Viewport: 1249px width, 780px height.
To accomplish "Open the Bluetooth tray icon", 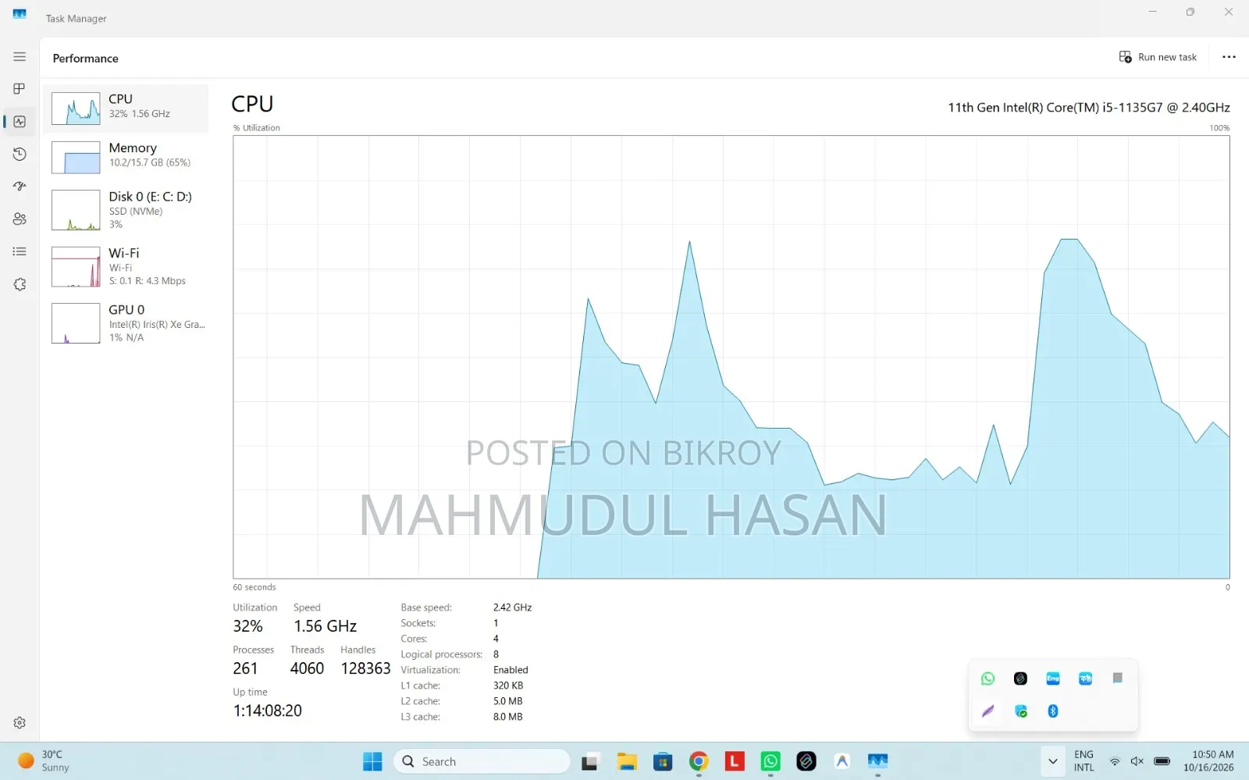I will pyautogui.click(x=1053, y=711).
